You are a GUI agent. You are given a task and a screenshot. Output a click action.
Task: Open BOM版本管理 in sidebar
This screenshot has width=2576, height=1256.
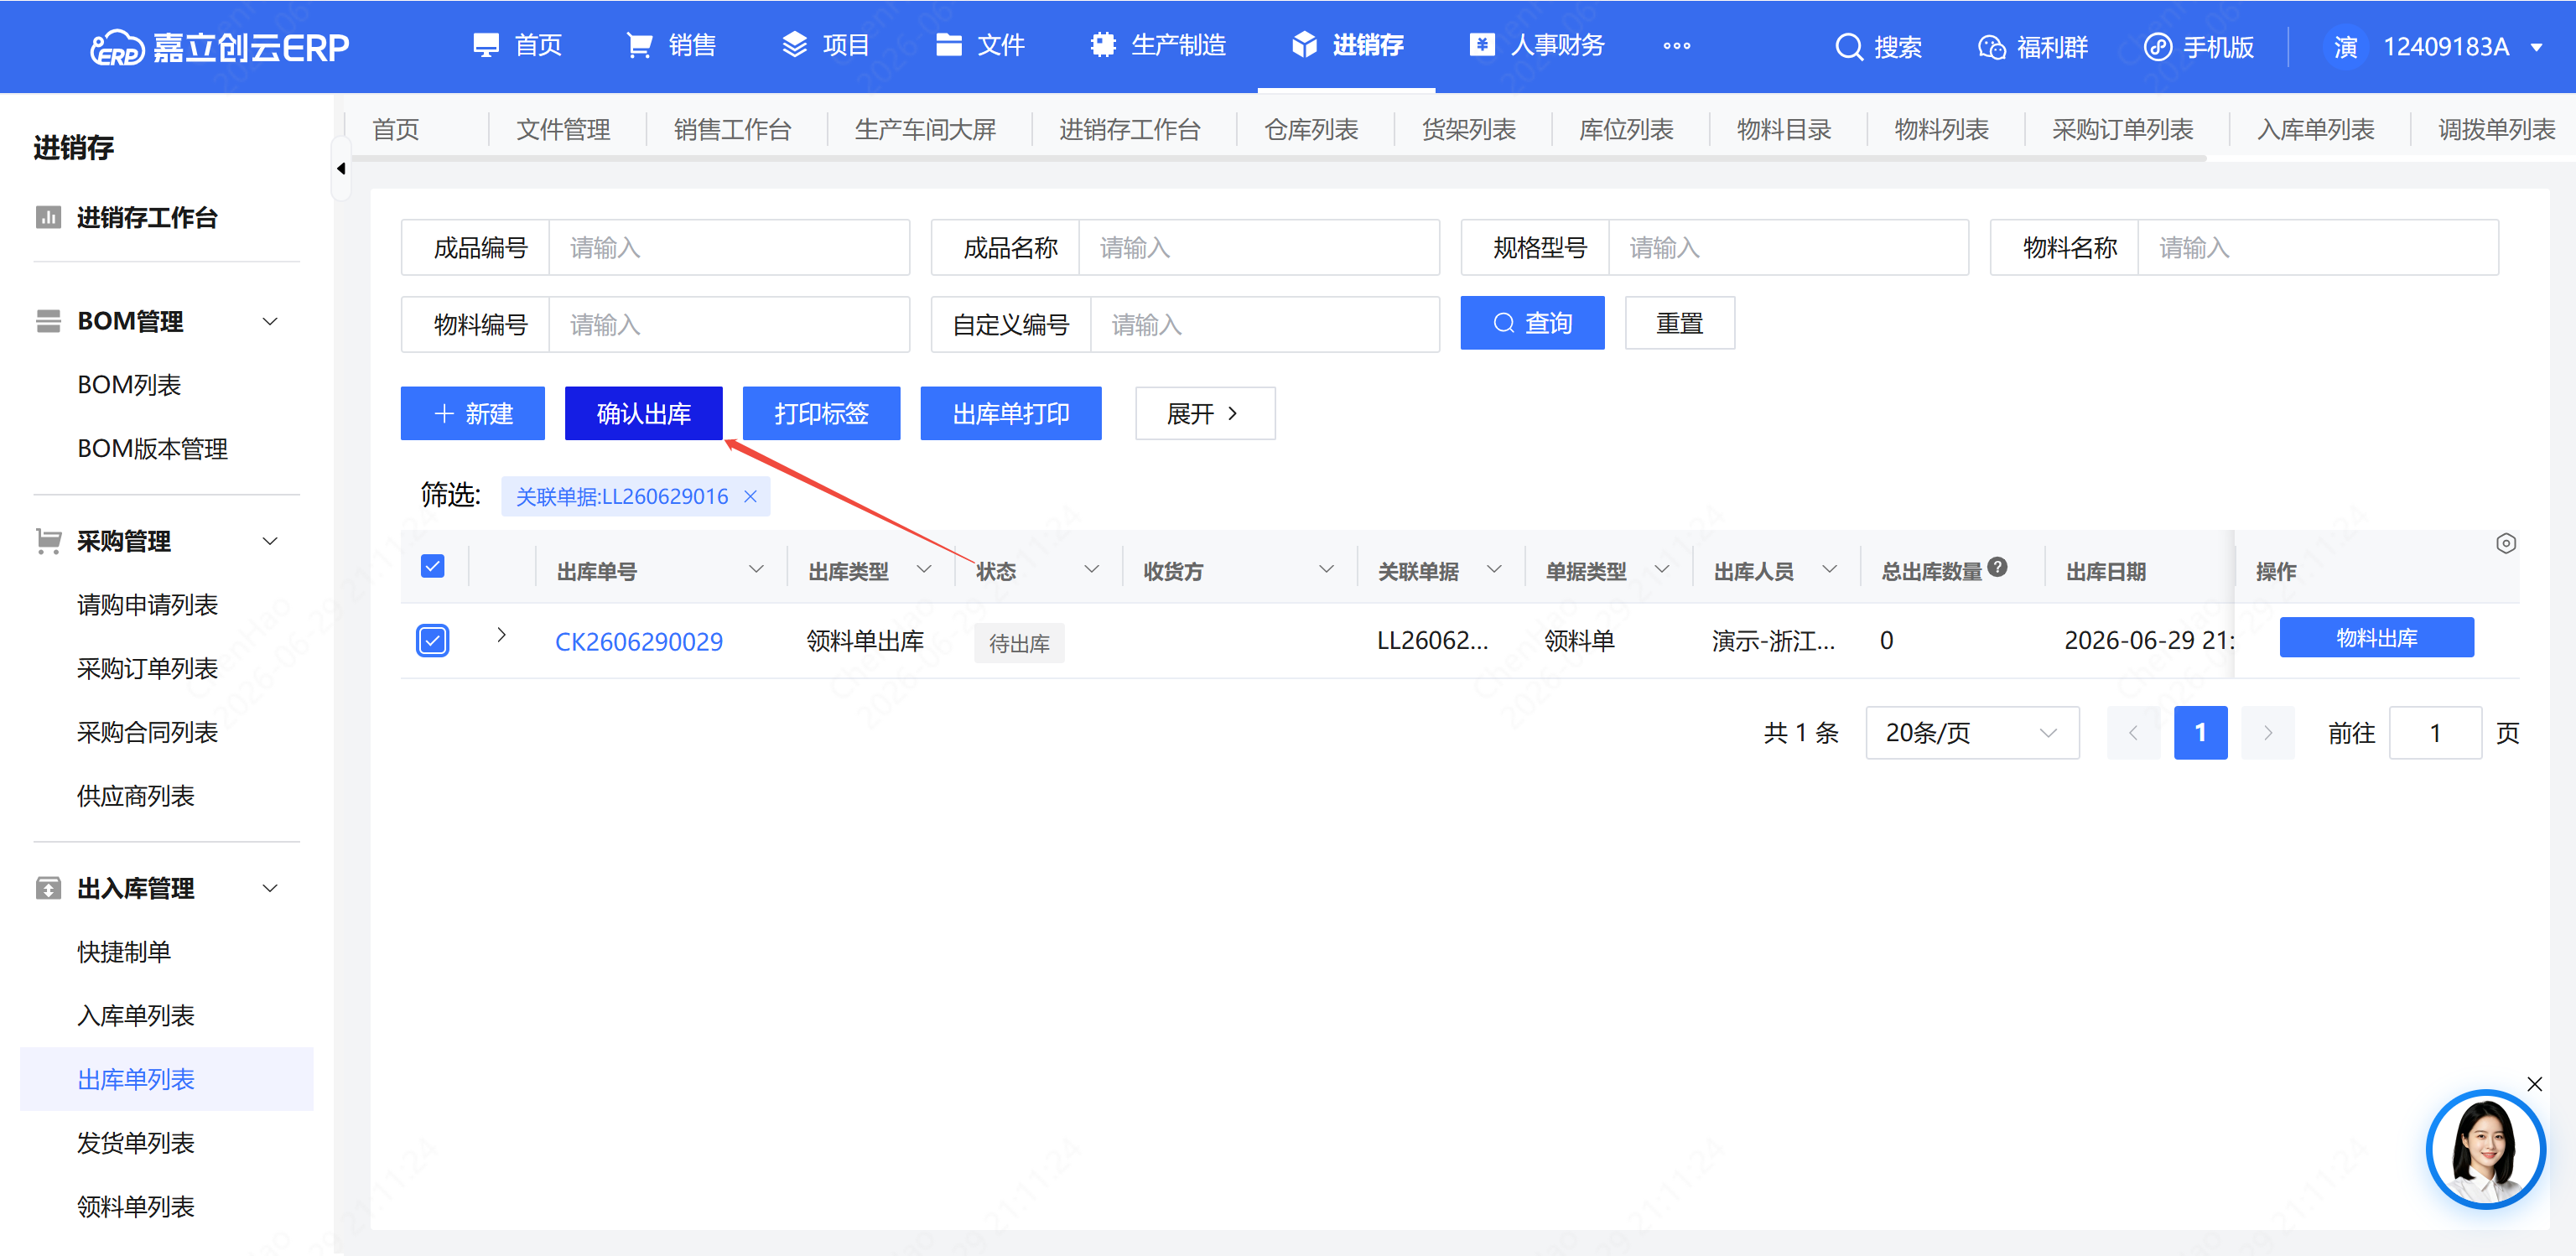153,449
